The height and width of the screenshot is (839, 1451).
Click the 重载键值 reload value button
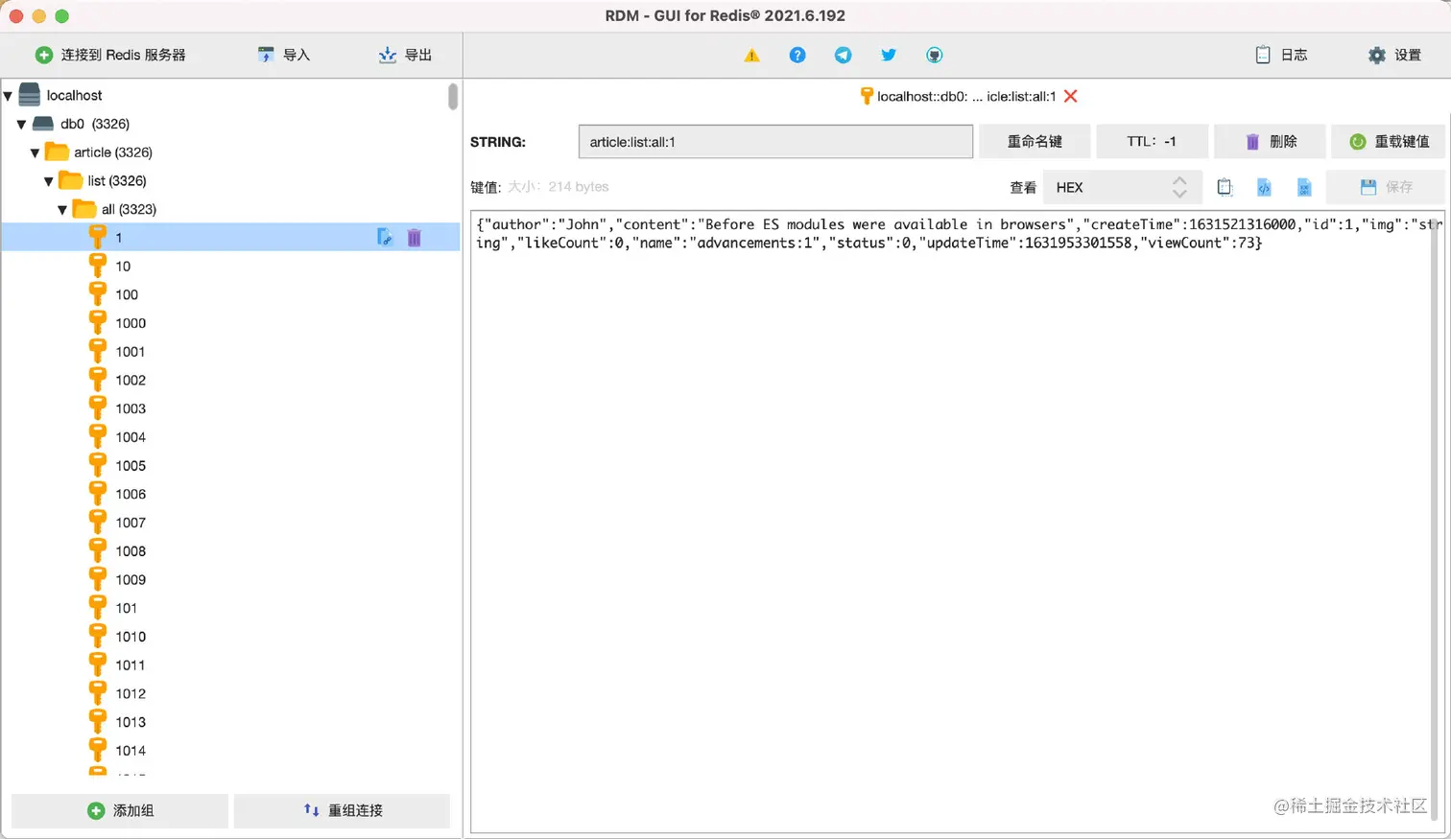pos(1388,142)
